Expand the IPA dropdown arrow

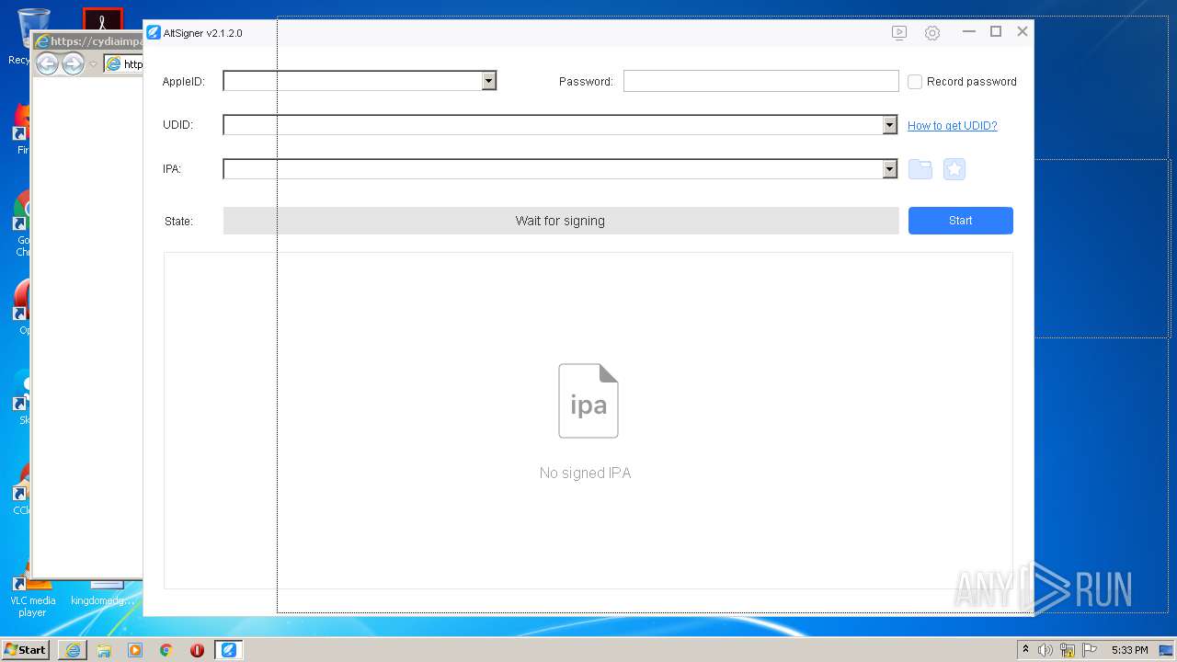[x=889, y=169]
